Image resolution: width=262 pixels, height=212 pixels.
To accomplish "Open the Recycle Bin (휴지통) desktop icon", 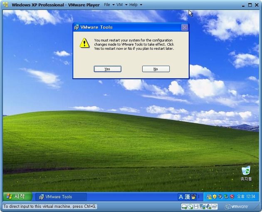I will [246, 173].
